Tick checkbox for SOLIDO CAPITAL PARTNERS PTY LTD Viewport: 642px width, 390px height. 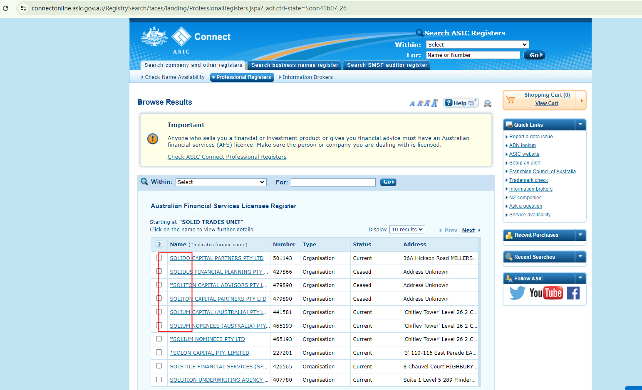(159, 258)
